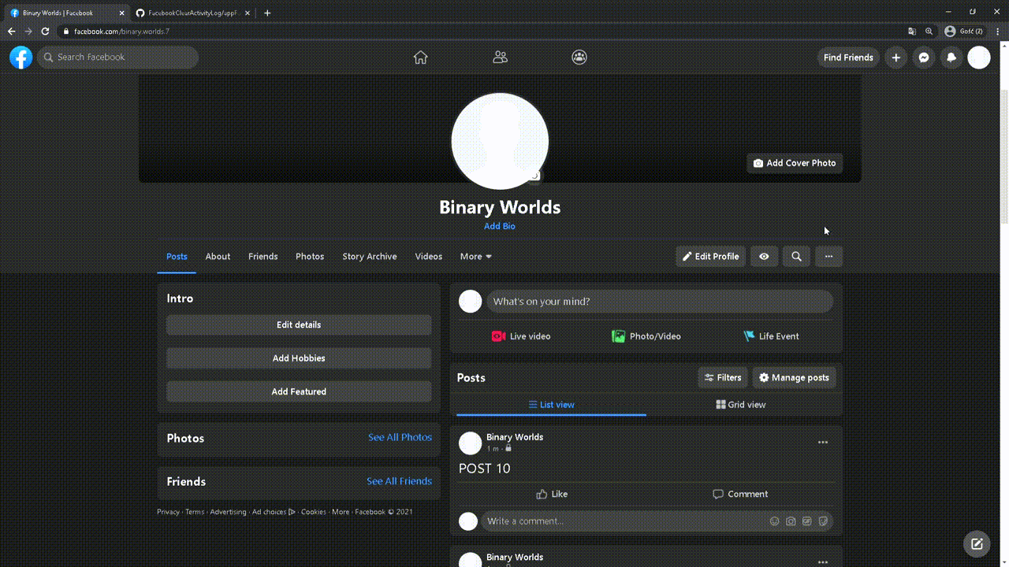View profile as visitor eye button
The width and height of the screenshot is (1009, 567).
click(x=764, y=257)
